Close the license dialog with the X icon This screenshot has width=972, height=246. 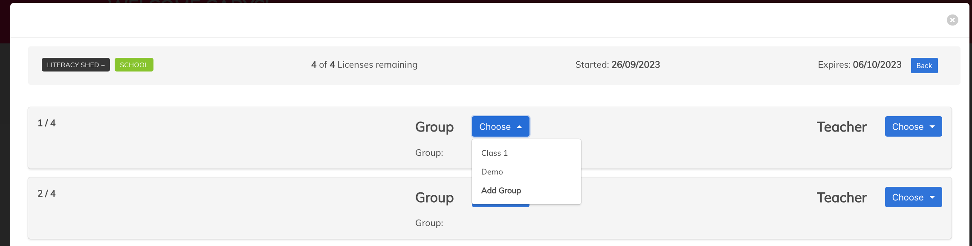[952, 20]
